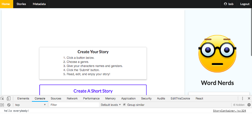The height and width of the screenshot is (114, 252).
Task: Open the Metadata nav item
Action: (x=39, y=4)
